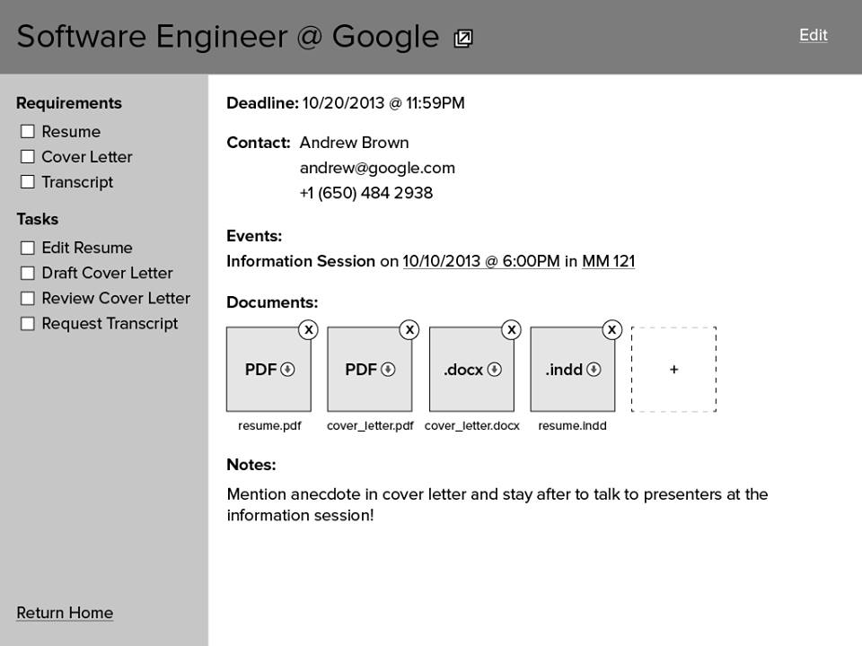Click the notes text about anecdote

497,505
